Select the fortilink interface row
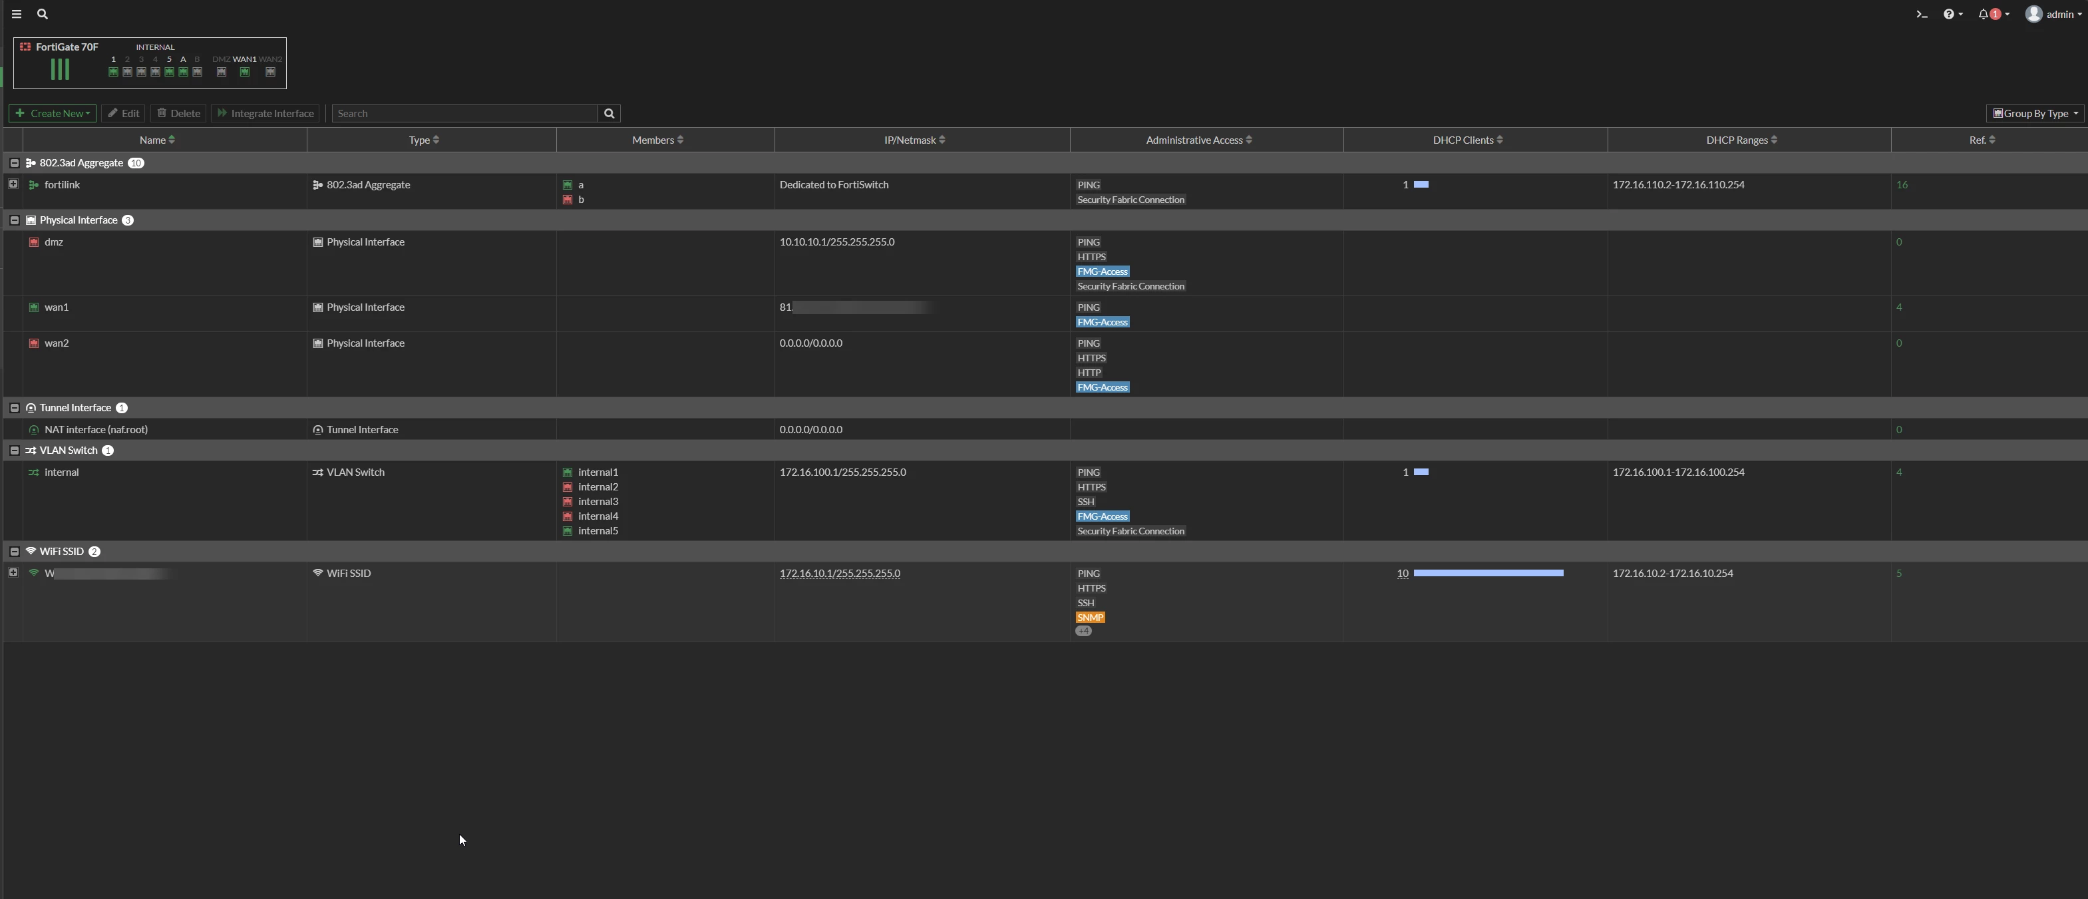The height and width of the screenshot is (899, 2088). coord(1045,192)
